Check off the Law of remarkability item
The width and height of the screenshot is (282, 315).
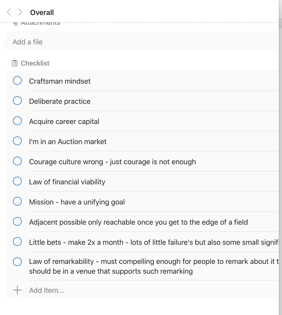point(17,262)
